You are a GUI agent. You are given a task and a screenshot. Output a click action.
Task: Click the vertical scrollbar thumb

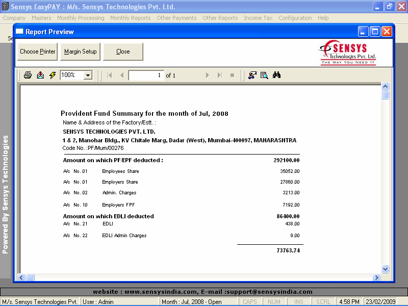coord(385,95)
